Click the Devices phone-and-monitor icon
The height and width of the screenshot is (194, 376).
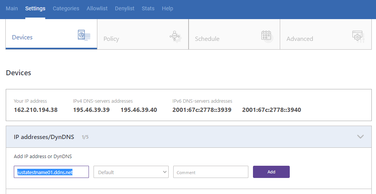84,36
